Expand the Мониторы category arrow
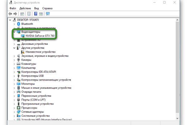Image resolution: width=187 pixels, height=125 pixels. click(14, 84)
